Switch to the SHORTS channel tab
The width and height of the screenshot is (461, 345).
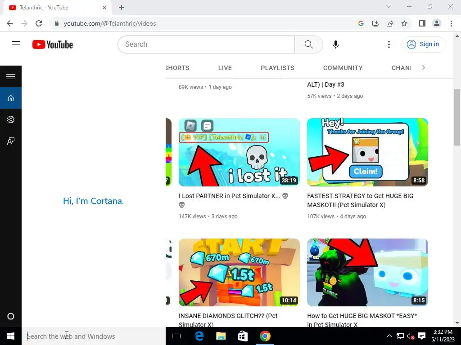(x=177, y=68)
